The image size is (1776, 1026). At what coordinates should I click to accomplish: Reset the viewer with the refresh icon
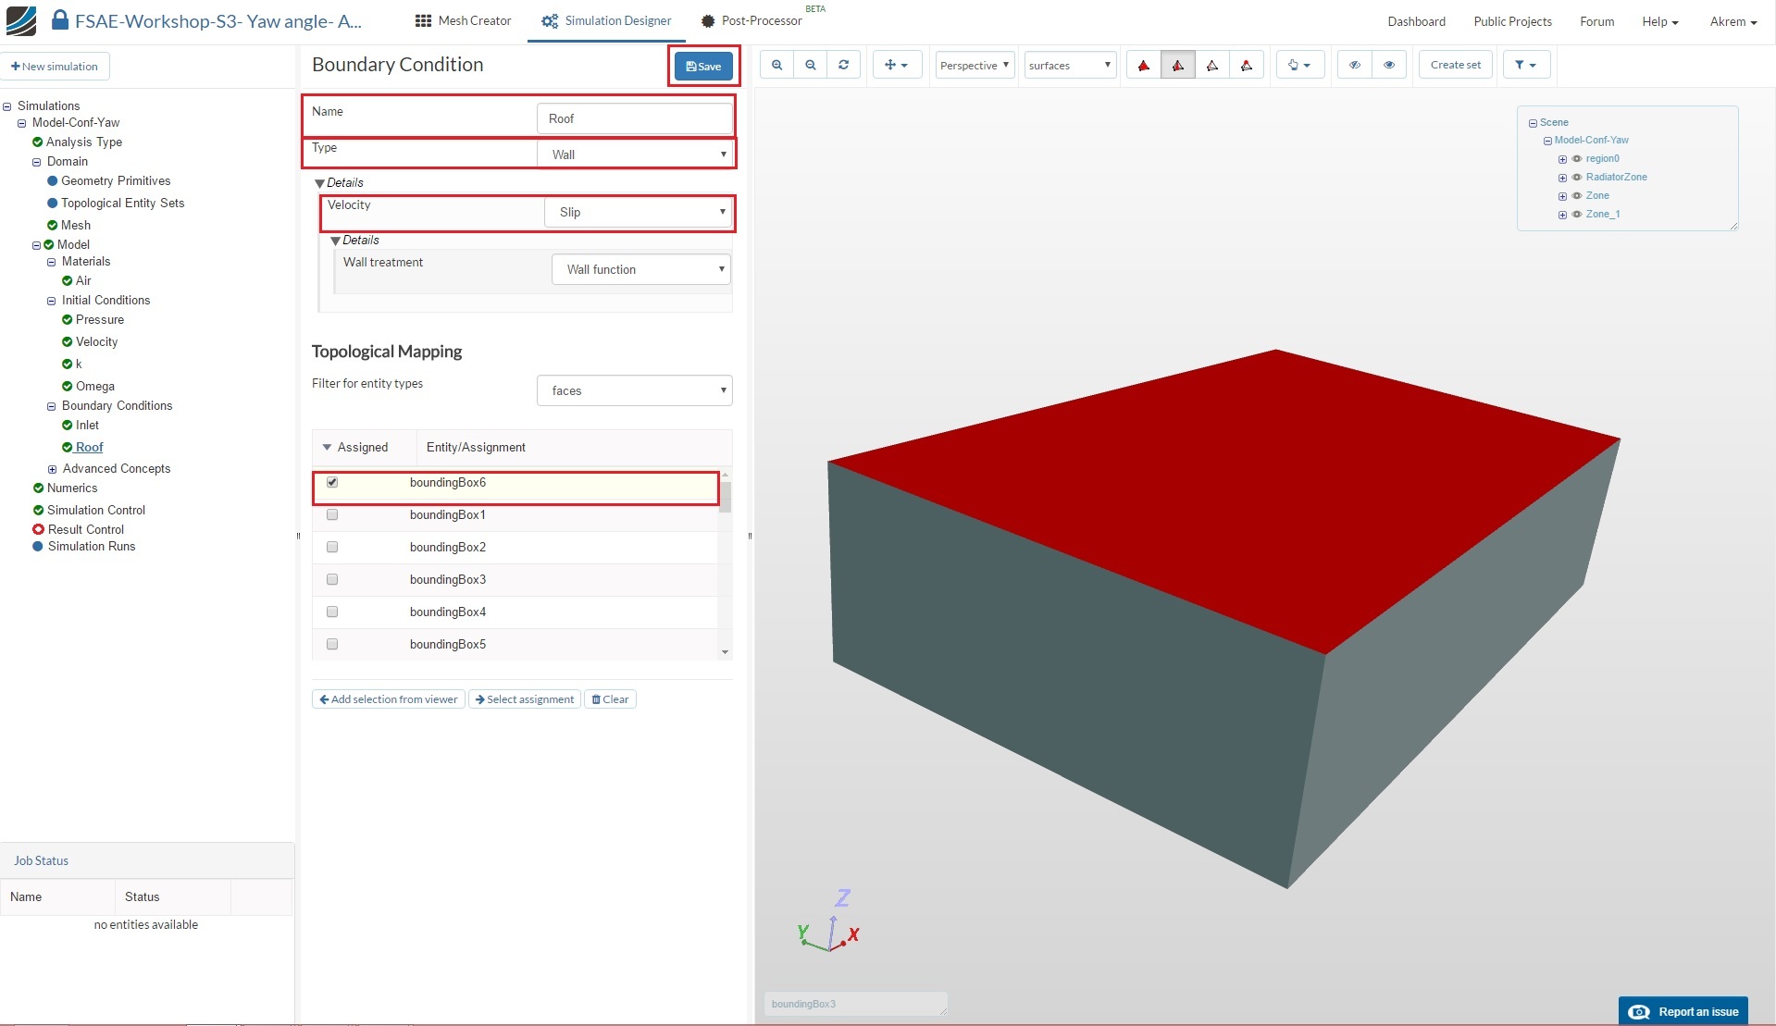tap(843, 65)
